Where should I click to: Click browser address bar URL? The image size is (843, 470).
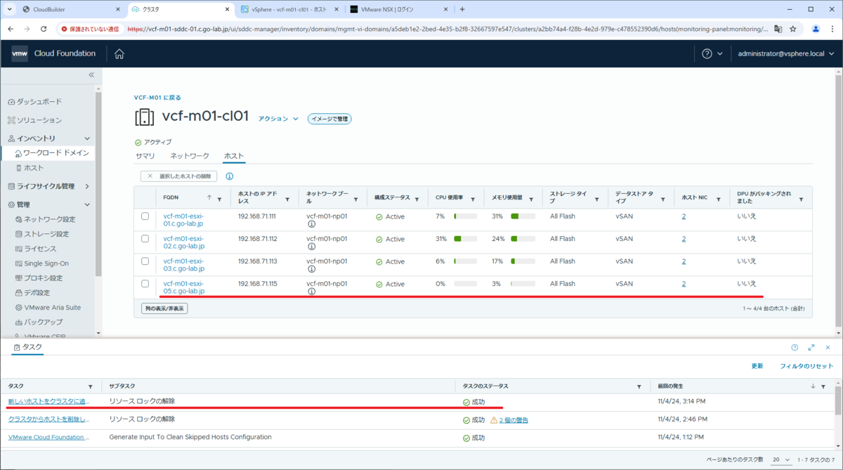[446, 29]
